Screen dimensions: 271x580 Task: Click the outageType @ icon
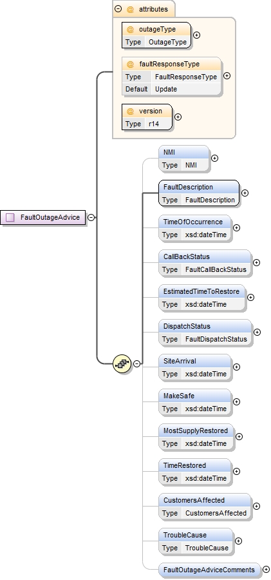[130, 29]
